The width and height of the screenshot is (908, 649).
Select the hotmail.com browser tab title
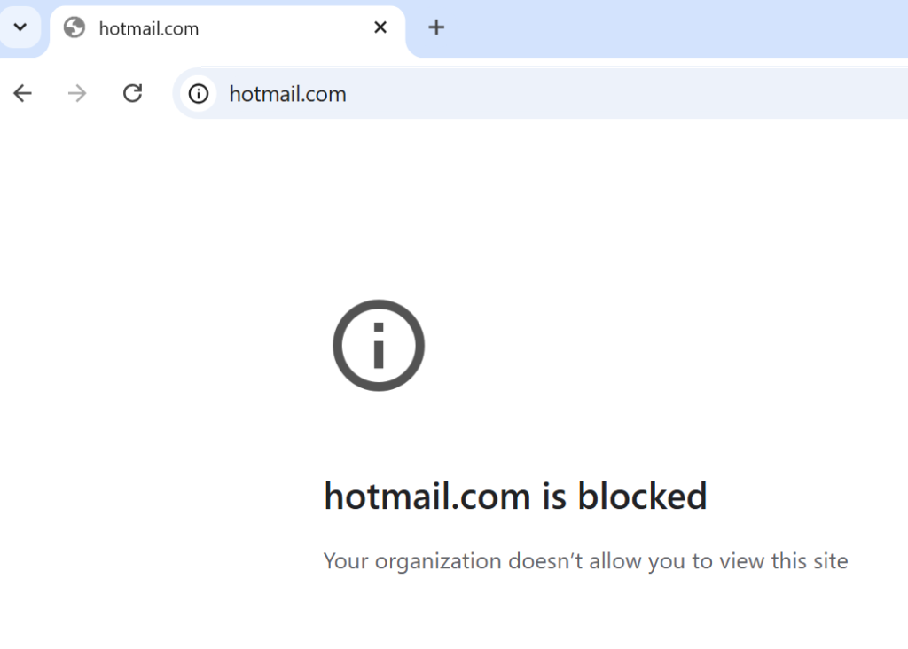(149, 28)
